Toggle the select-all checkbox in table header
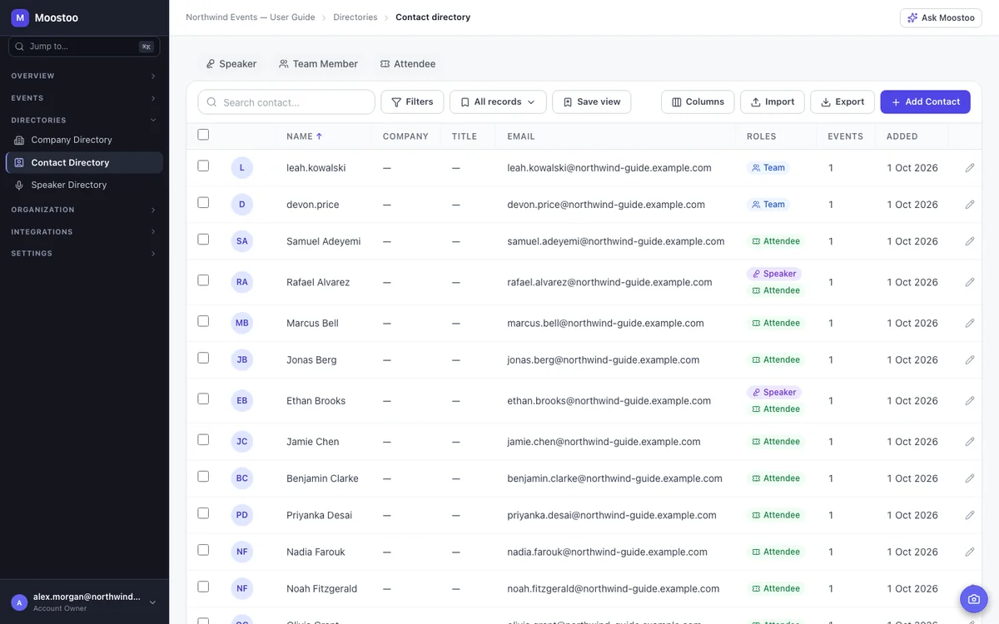This screenshot has width=999, height=624. click(x=203, y=135)
